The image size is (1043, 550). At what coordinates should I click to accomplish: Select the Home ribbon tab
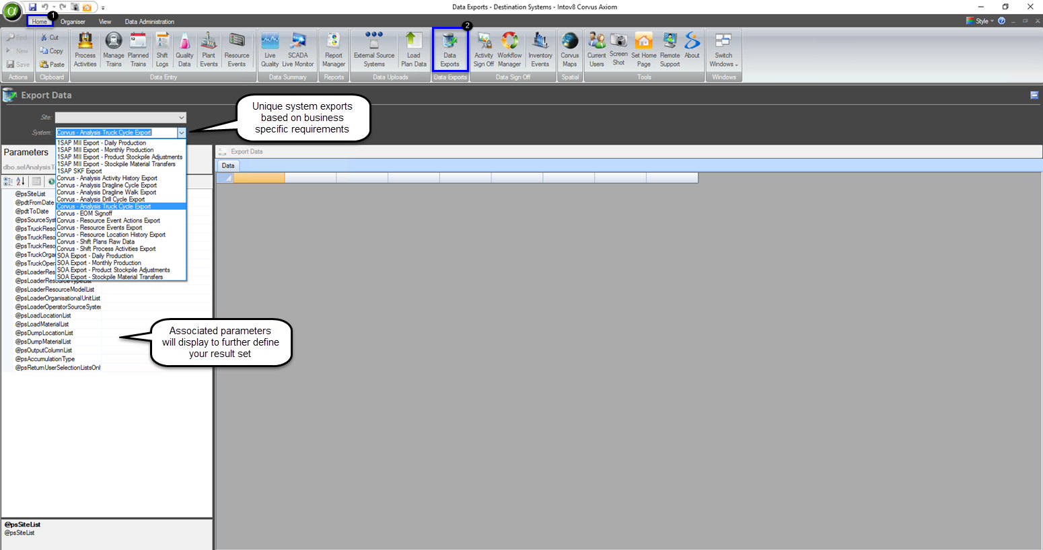40,22
